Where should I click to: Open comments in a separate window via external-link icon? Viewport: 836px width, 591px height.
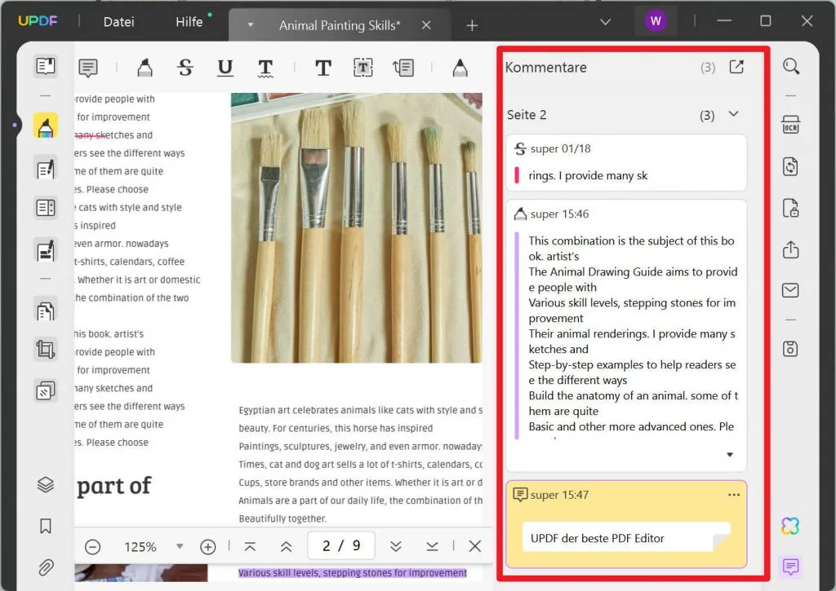coord(736,68)
